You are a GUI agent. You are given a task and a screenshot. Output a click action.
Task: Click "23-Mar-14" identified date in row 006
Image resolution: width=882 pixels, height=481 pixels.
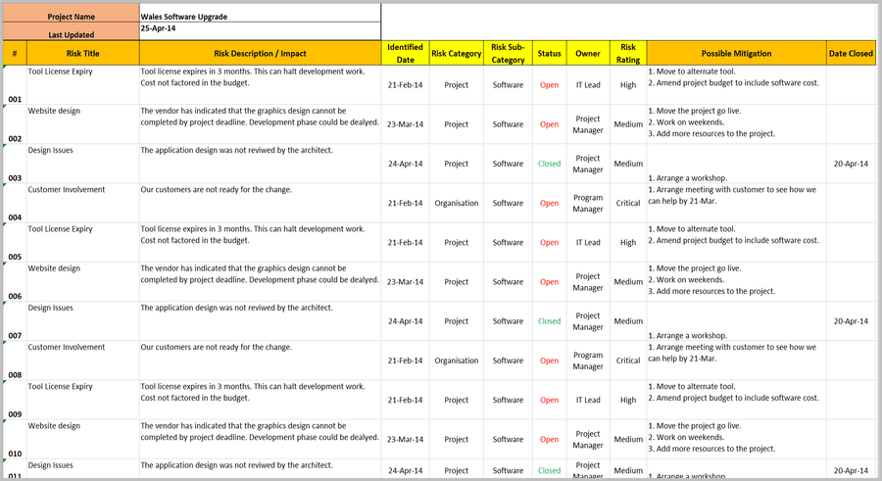tap(405, 282)
